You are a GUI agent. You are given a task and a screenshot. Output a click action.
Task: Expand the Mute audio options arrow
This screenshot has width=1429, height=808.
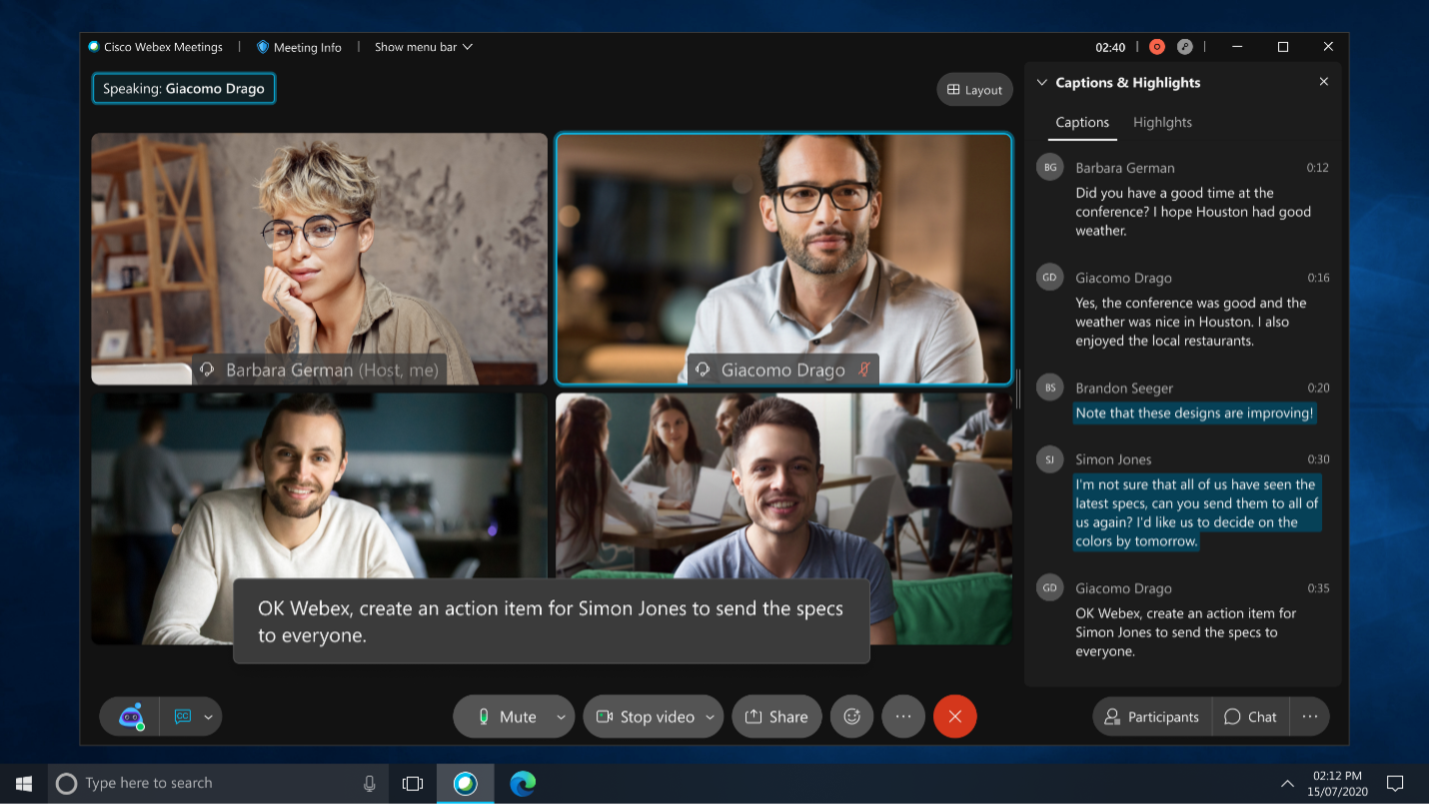coord(561,716)
